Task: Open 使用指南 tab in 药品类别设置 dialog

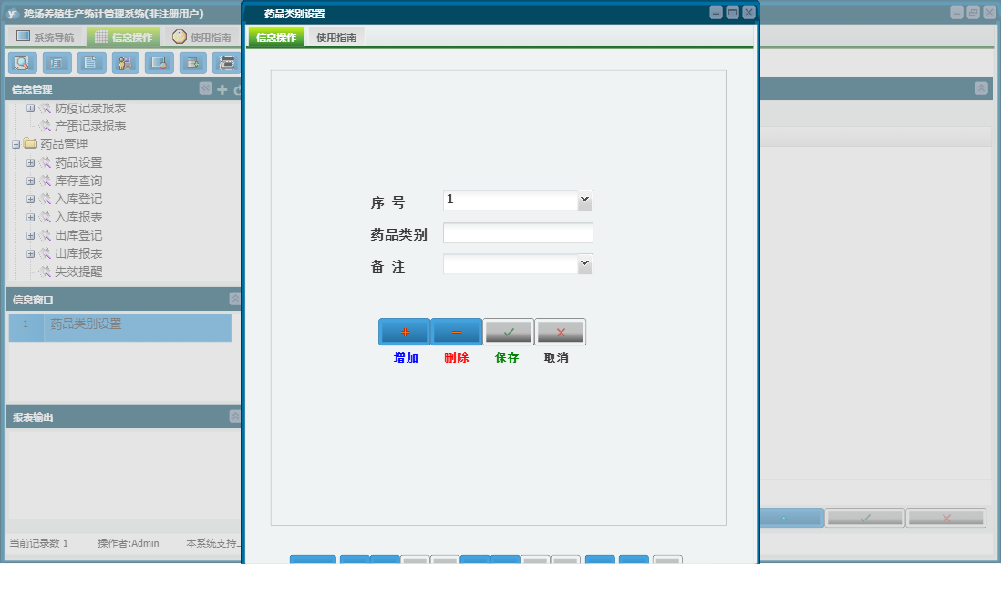Action: tap(336, 37)
